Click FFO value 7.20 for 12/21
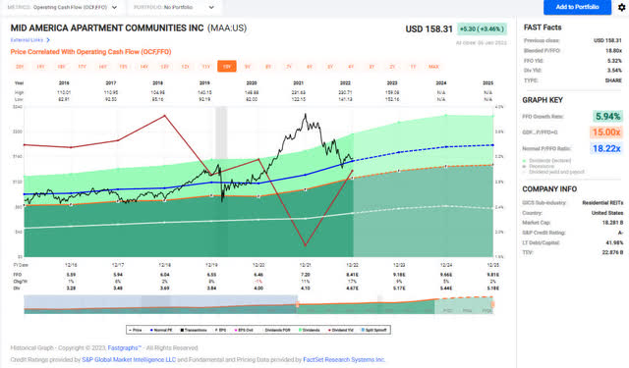 pyautogui.click(x=306, y=275)
